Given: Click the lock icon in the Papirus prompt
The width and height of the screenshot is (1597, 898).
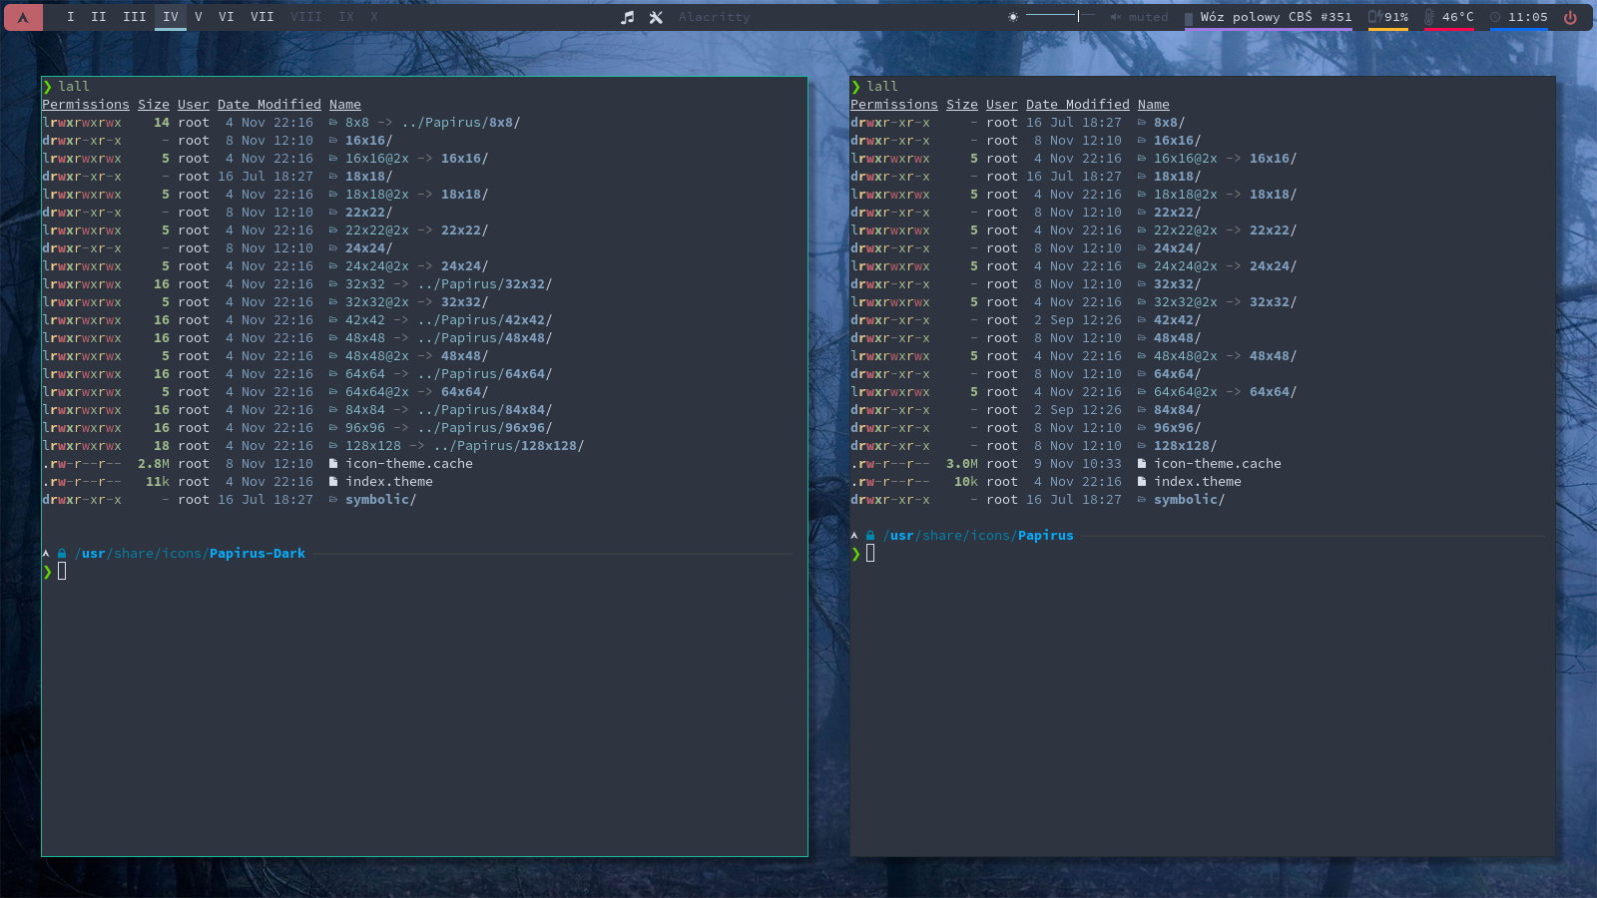Looking at the screenshot, I should 870,535.
